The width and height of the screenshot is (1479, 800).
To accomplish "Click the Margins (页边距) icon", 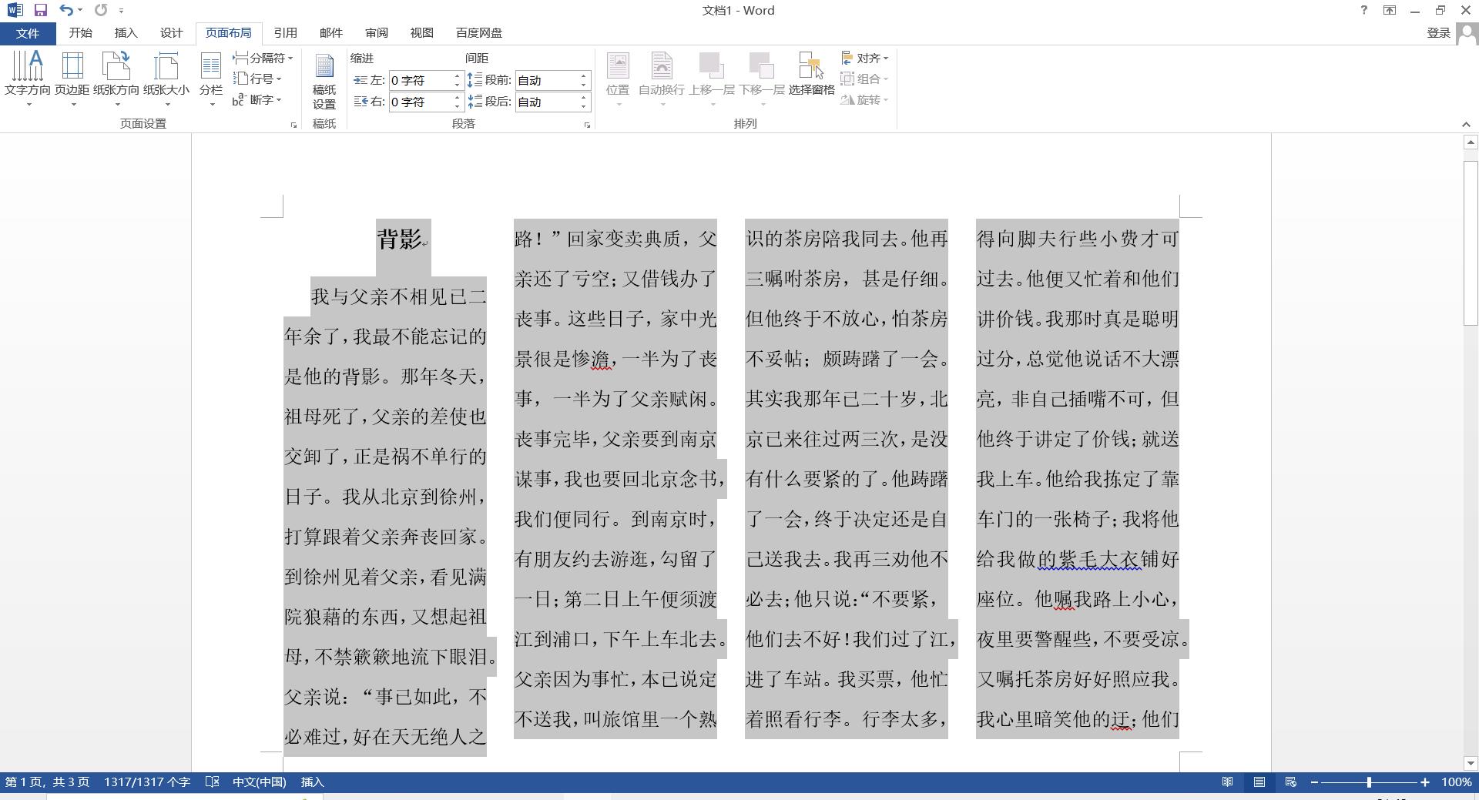I will click(72, 77).
